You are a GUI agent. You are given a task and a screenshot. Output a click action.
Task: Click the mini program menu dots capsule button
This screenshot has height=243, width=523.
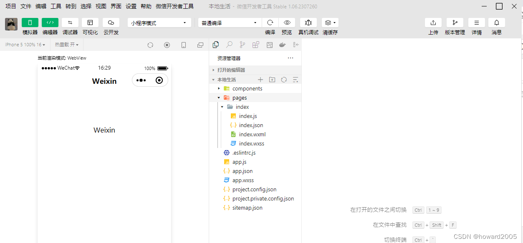tap(141, 80)
